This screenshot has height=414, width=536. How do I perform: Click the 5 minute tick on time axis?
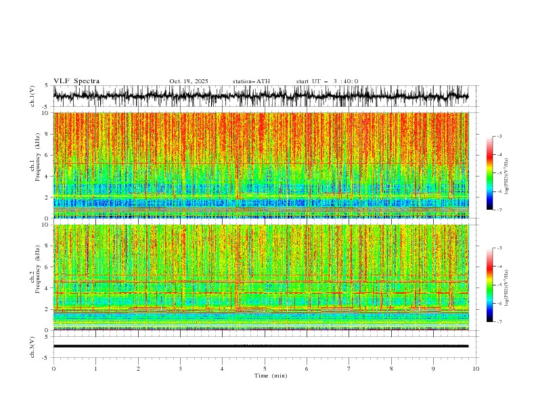(265, 369)
